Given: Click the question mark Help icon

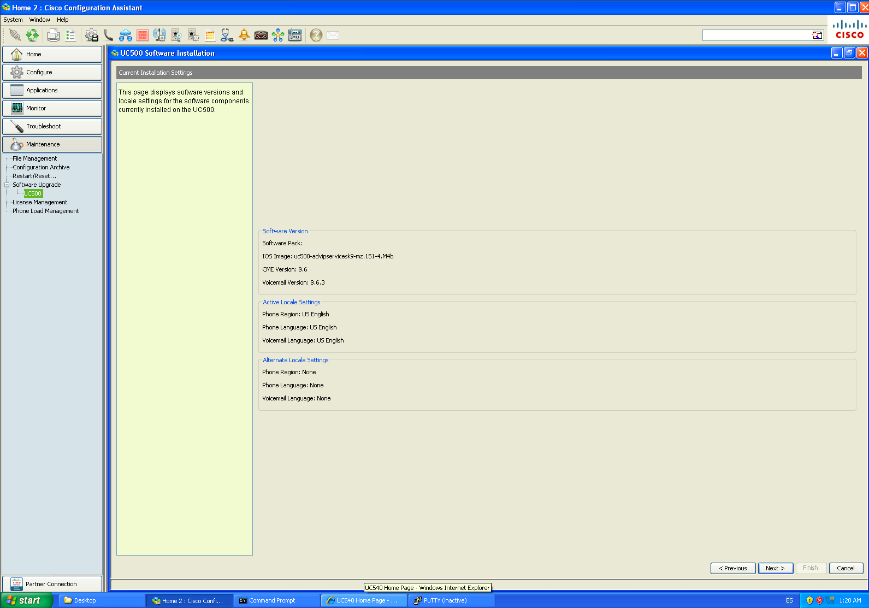Looking at the screenshot, I should tap(316, 36).
